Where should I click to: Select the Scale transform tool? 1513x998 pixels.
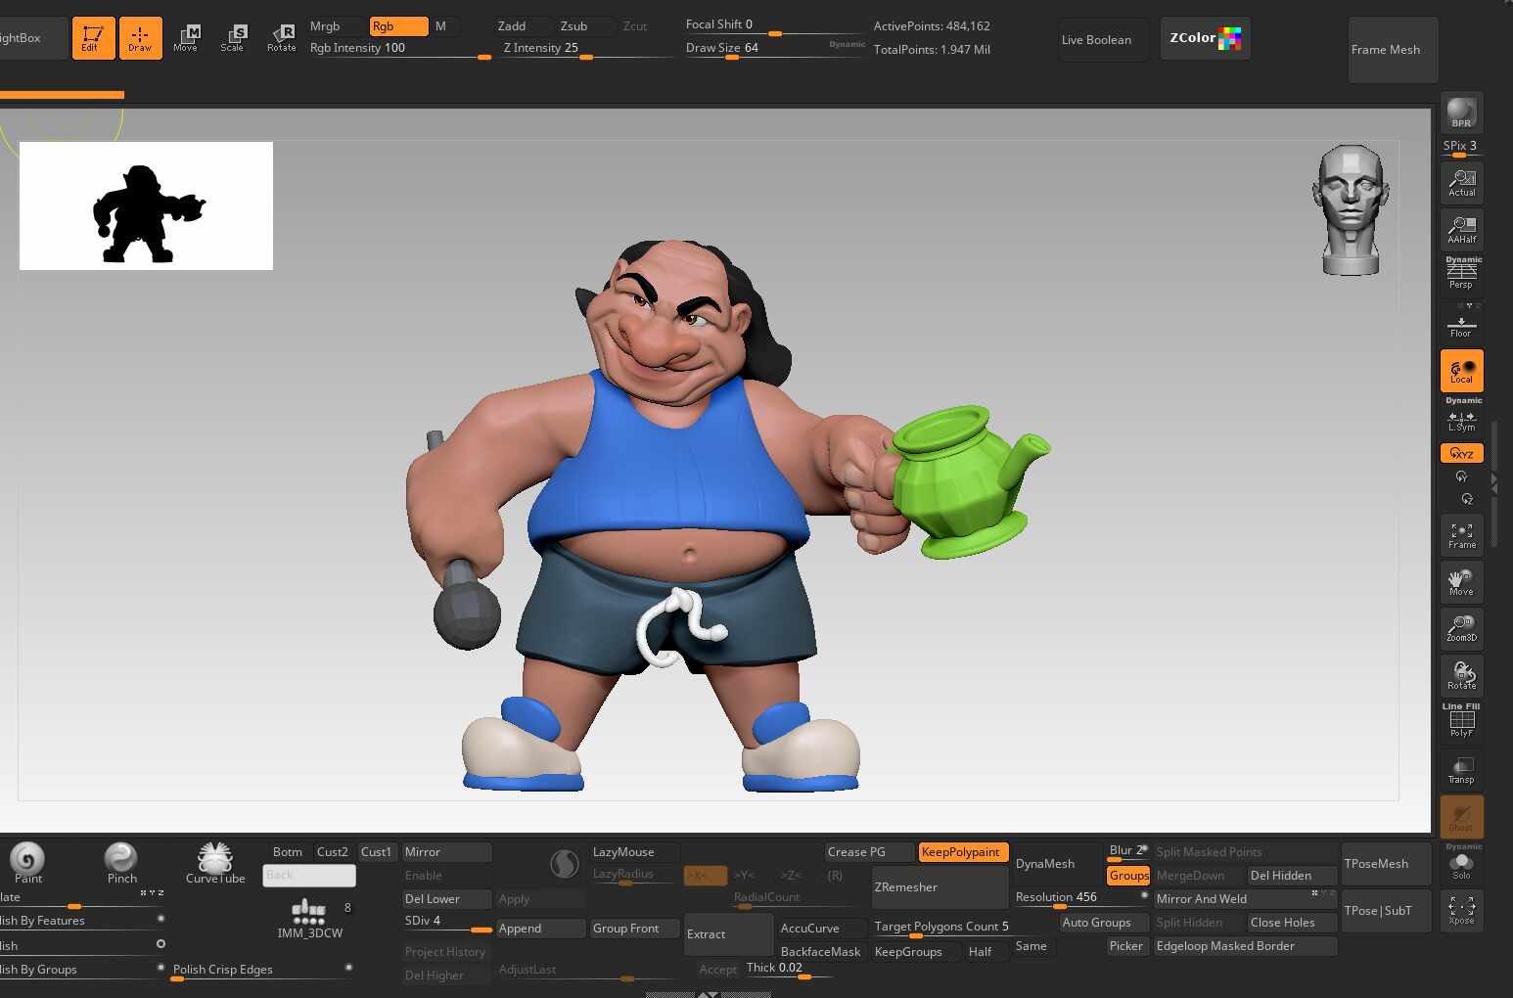(x=233, y=38)
